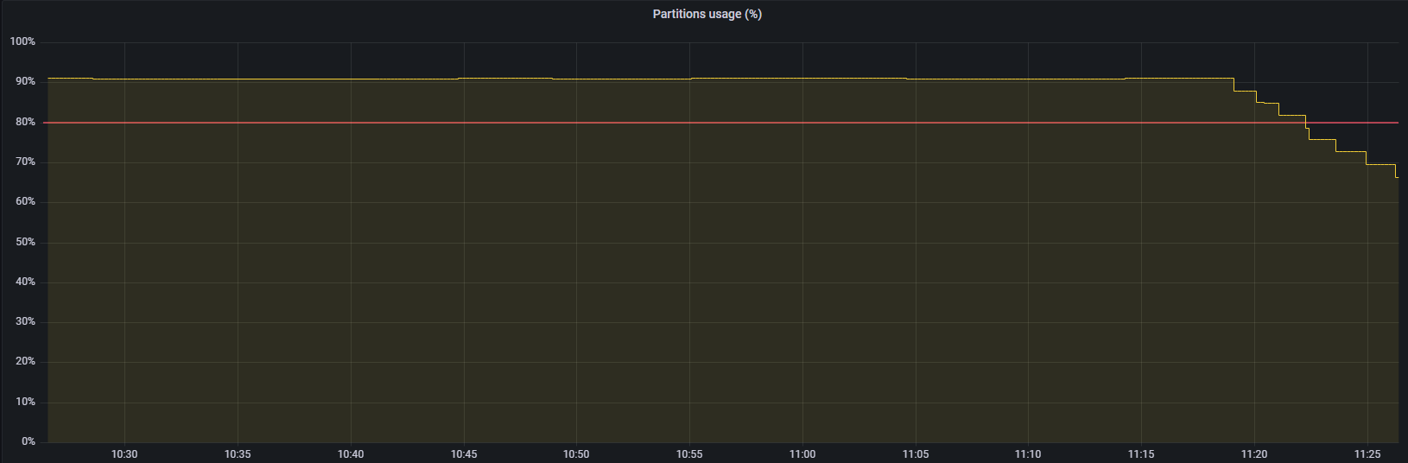Select the 10% y-axis label
Viewport: 1408px width, 463px height.
click(25, 402)
